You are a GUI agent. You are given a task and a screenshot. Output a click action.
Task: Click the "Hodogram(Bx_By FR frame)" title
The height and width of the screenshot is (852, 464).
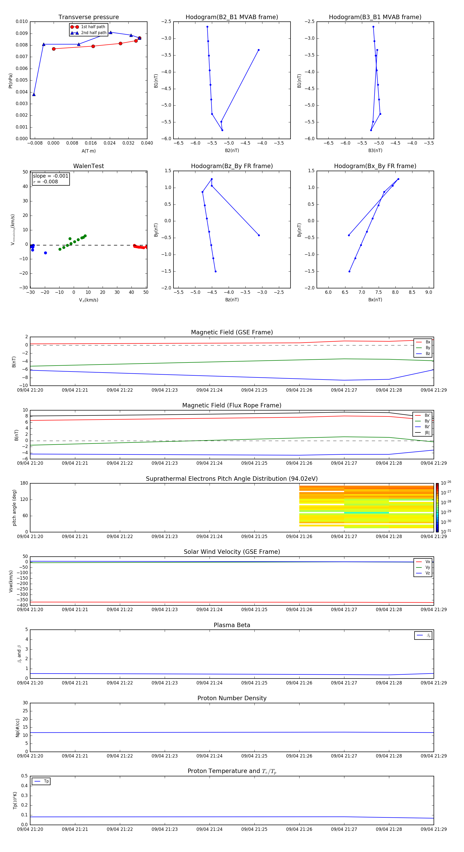(x=375, y=166)
